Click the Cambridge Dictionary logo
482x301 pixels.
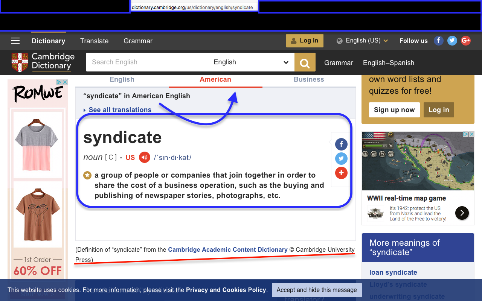(43, 62)
